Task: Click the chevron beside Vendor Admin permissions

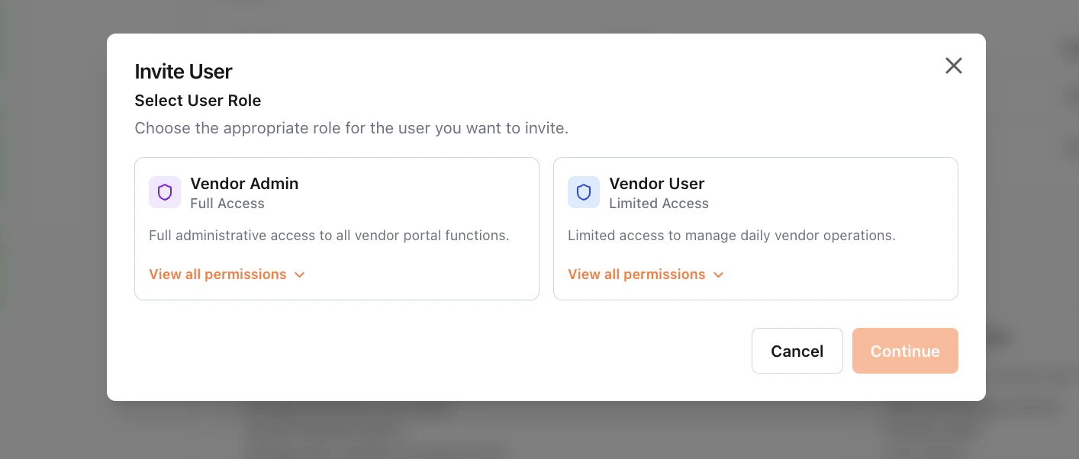Action: pos(300,274)
